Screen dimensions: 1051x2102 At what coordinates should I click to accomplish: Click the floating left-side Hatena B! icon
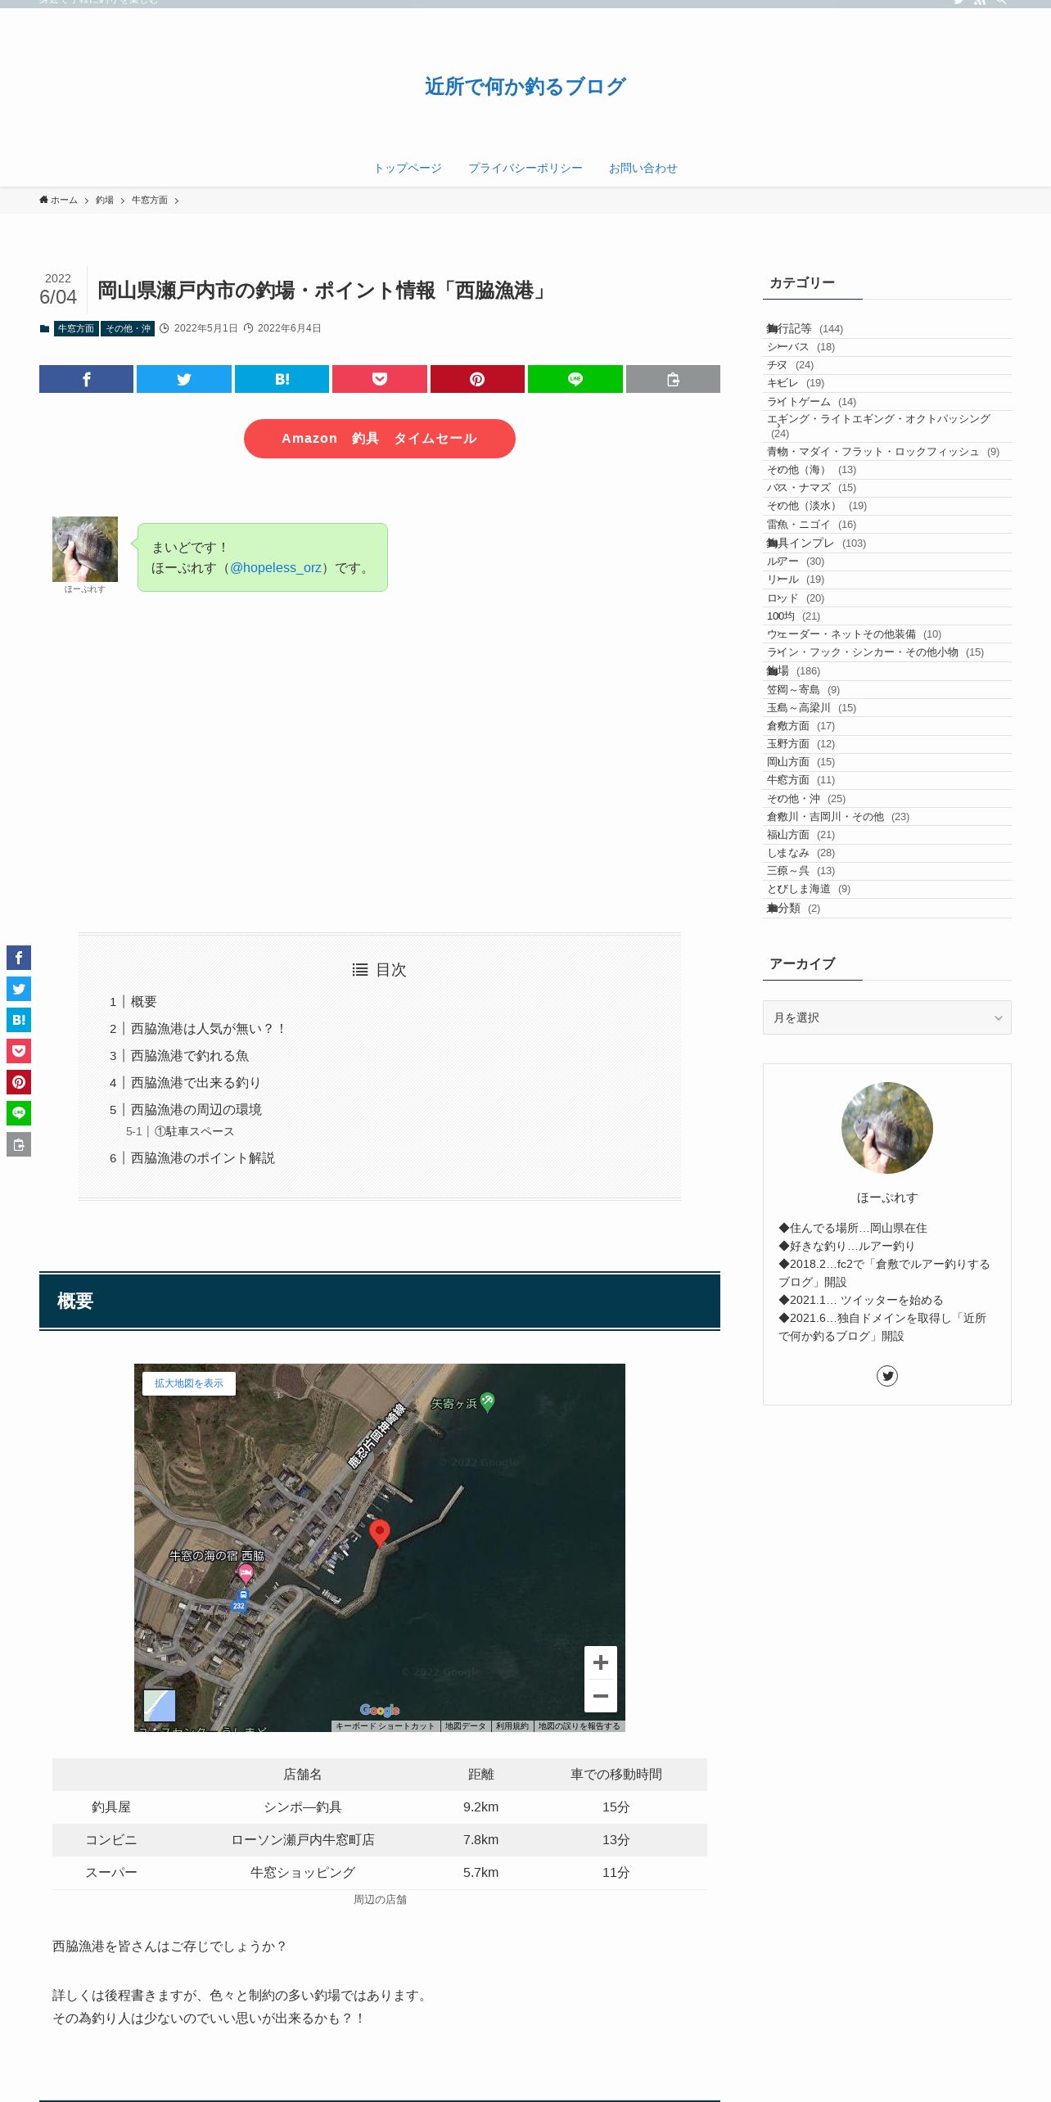tap(19, 1020)
